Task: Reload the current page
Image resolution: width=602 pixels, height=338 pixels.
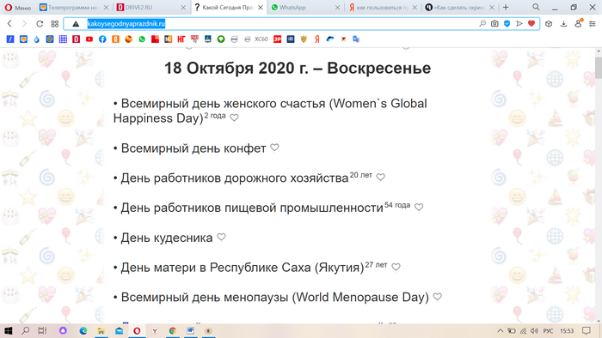Action: point(40,24)
